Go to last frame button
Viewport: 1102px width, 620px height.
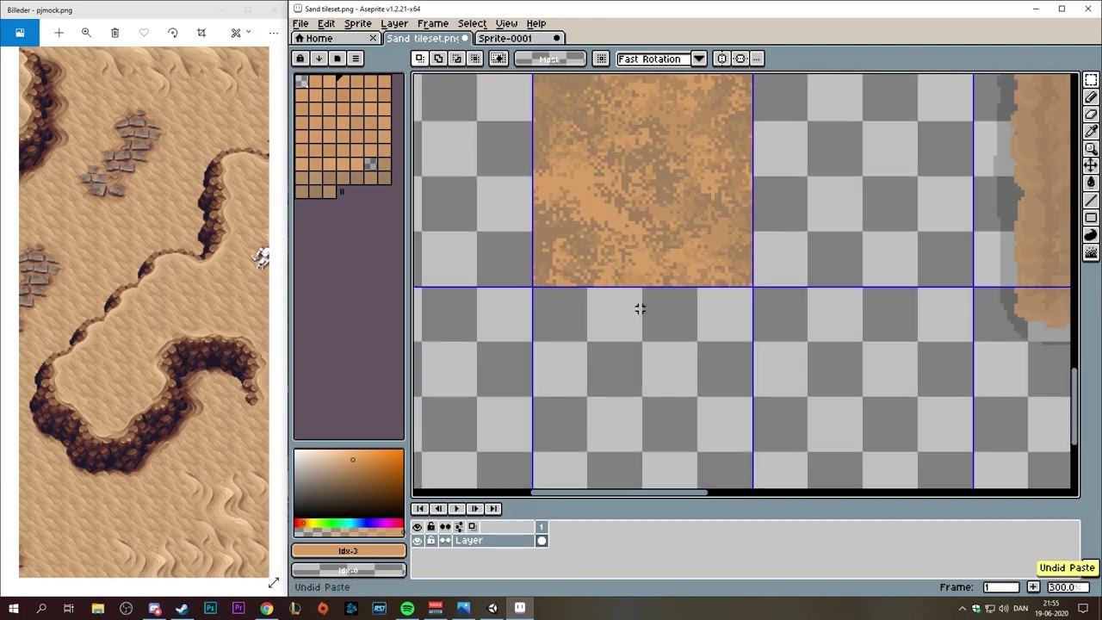[493, 509]
